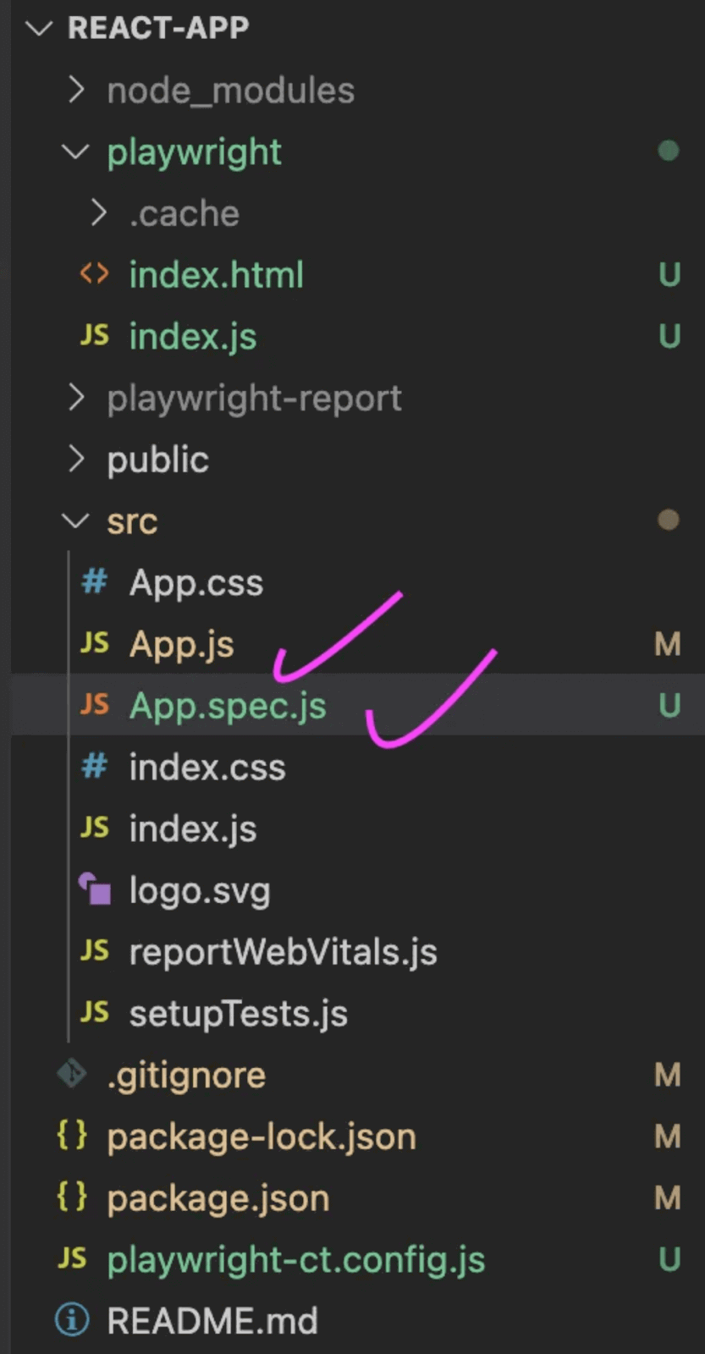Click the JS icon beside App.js
Viewport: 705px width, 1354px height.
pos(94,644)
